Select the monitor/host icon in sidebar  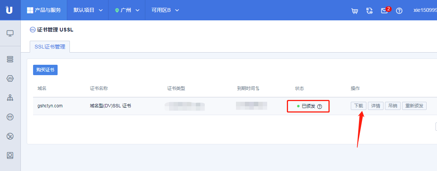coord(10,33)
